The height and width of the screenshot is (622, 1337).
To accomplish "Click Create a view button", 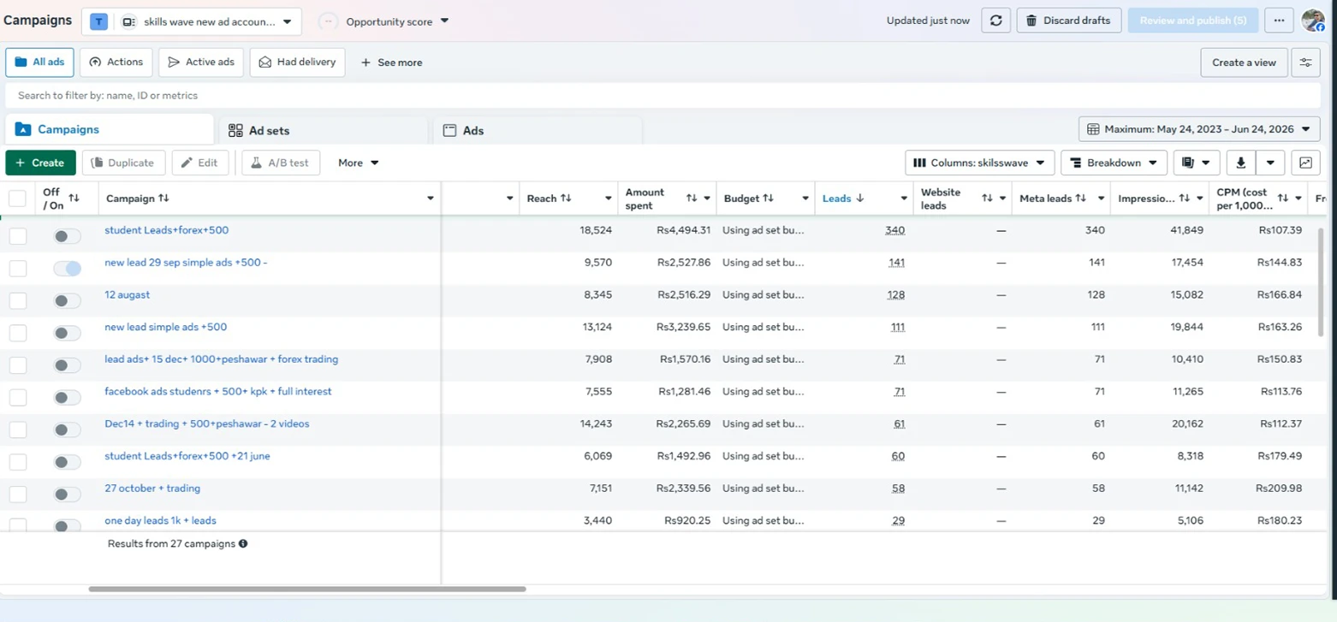I will click(1244, 62).
